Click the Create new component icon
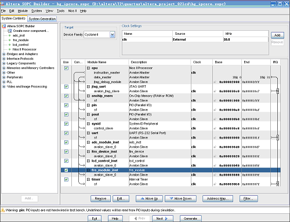290x222 pixels. pos(10,31)
